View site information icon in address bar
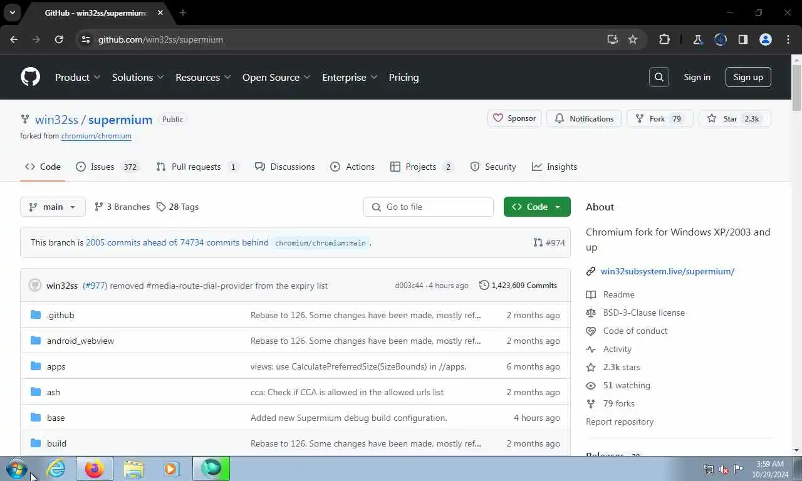The height and width of the screenshot is (481, 802). (86, 39)
